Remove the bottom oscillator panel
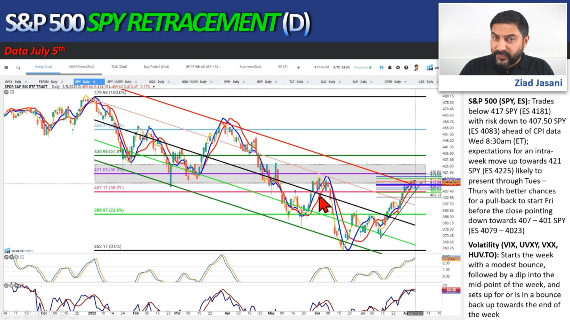This screenshot has width=570, height=320. pos(6,285)
